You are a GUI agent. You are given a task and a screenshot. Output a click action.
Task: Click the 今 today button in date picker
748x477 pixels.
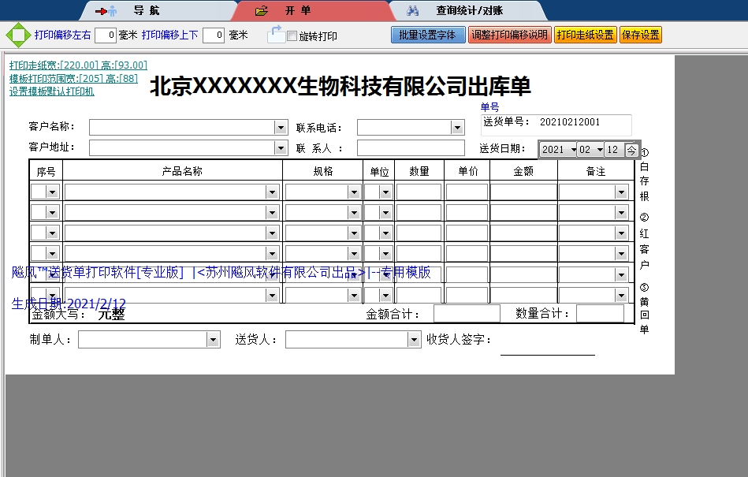pyautogui.click(x=631, y=150)
